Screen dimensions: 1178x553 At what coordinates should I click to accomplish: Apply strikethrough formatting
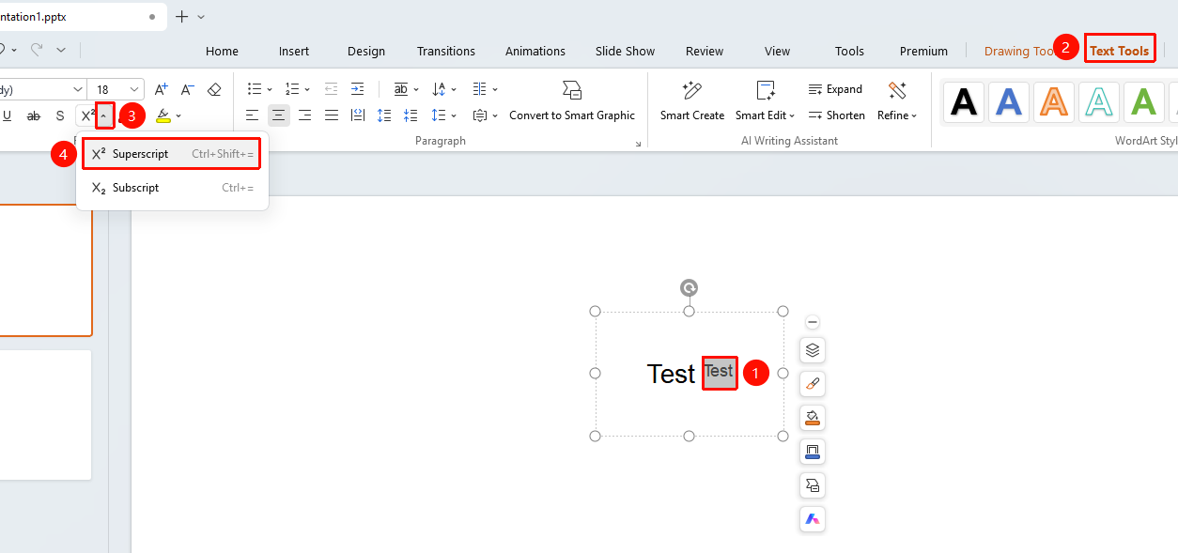pos(34,115)
